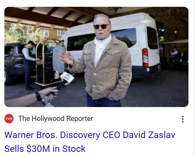The height and width of the screenshot is (156, 195).
Task: Click the bellhop by the cart in image
Action: pyautogui.click(x=28, y=65)
